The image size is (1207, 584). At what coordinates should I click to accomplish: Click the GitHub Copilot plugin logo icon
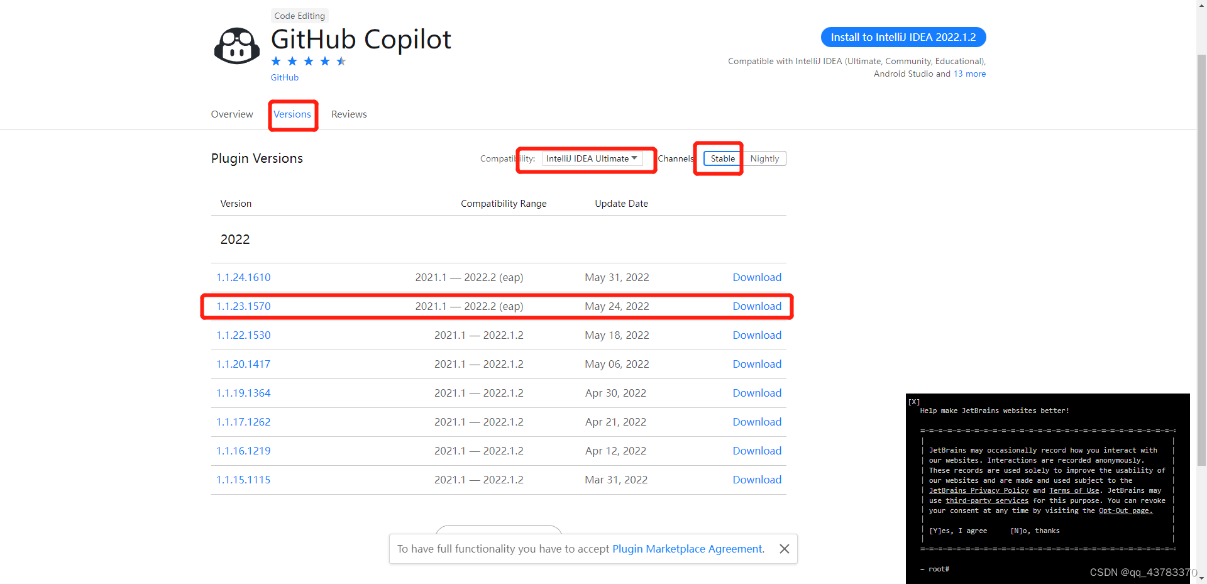click(x=237, y=46)
